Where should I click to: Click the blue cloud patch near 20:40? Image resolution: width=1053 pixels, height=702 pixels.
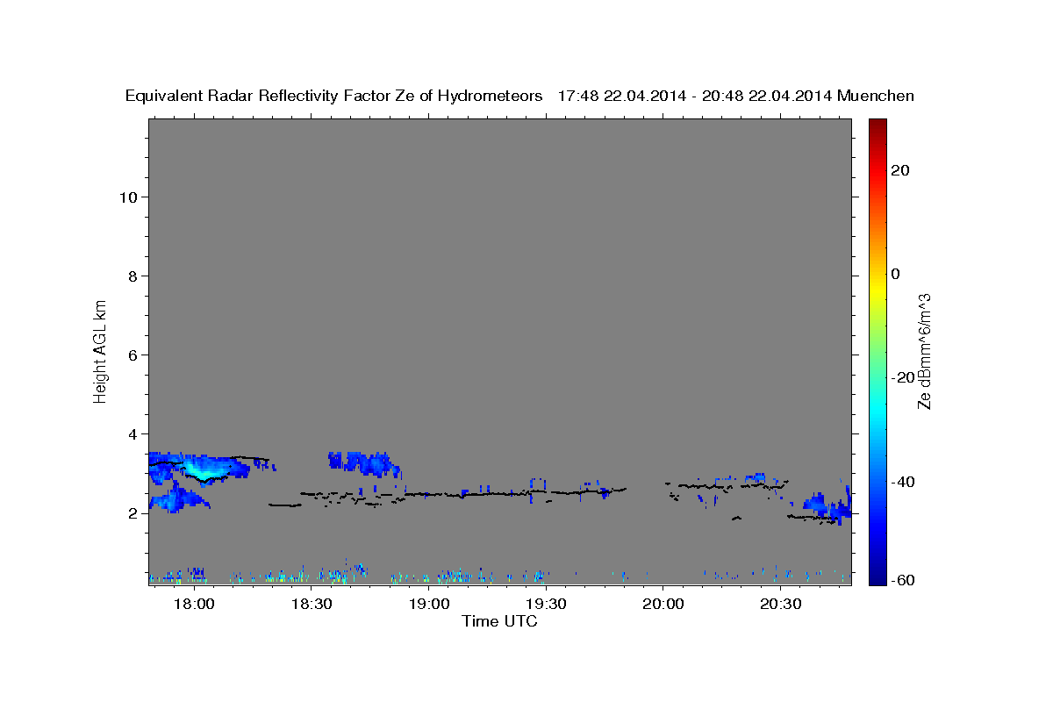[827, 507]
